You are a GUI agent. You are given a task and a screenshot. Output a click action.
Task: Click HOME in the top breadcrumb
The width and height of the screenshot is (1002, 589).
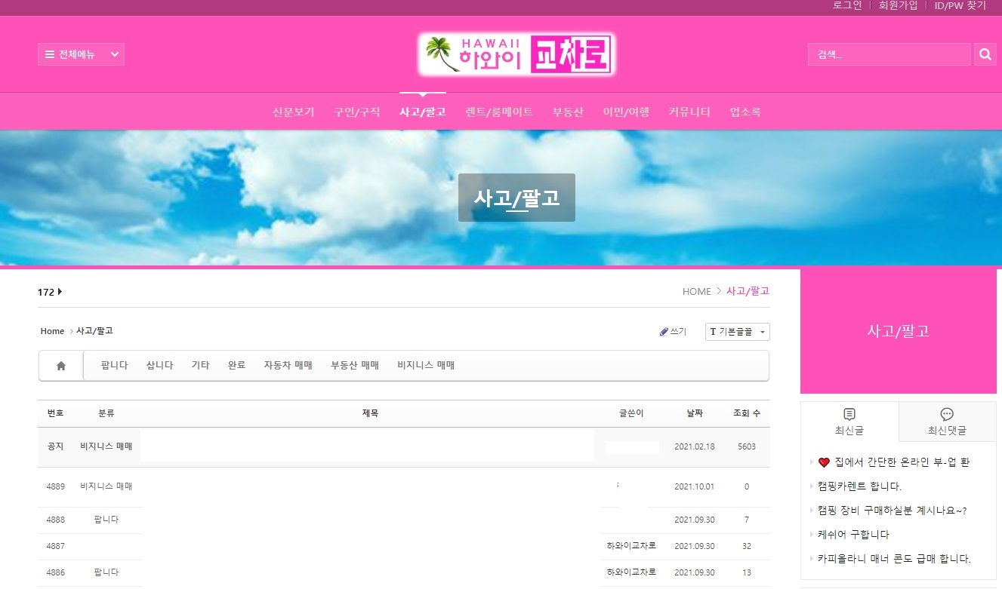tap(697, 291)
